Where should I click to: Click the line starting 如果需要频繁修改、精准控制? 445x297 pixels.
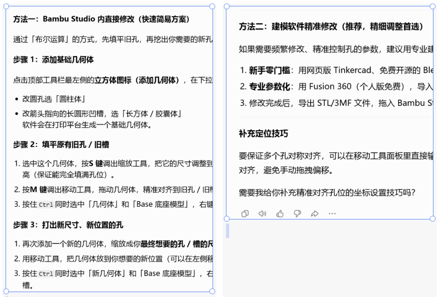pos(336,49)
